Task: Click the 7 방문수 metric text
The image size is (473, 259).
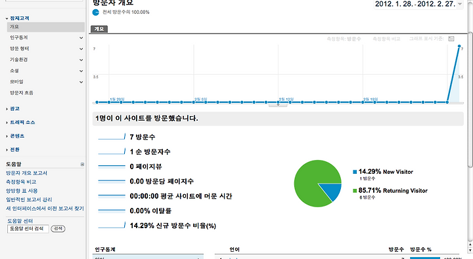Action: pyautogui.click(x=143, y=137)
